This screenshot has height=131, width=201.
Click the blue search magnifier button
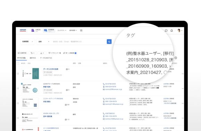pyautogui.click(x=109, y=42)
